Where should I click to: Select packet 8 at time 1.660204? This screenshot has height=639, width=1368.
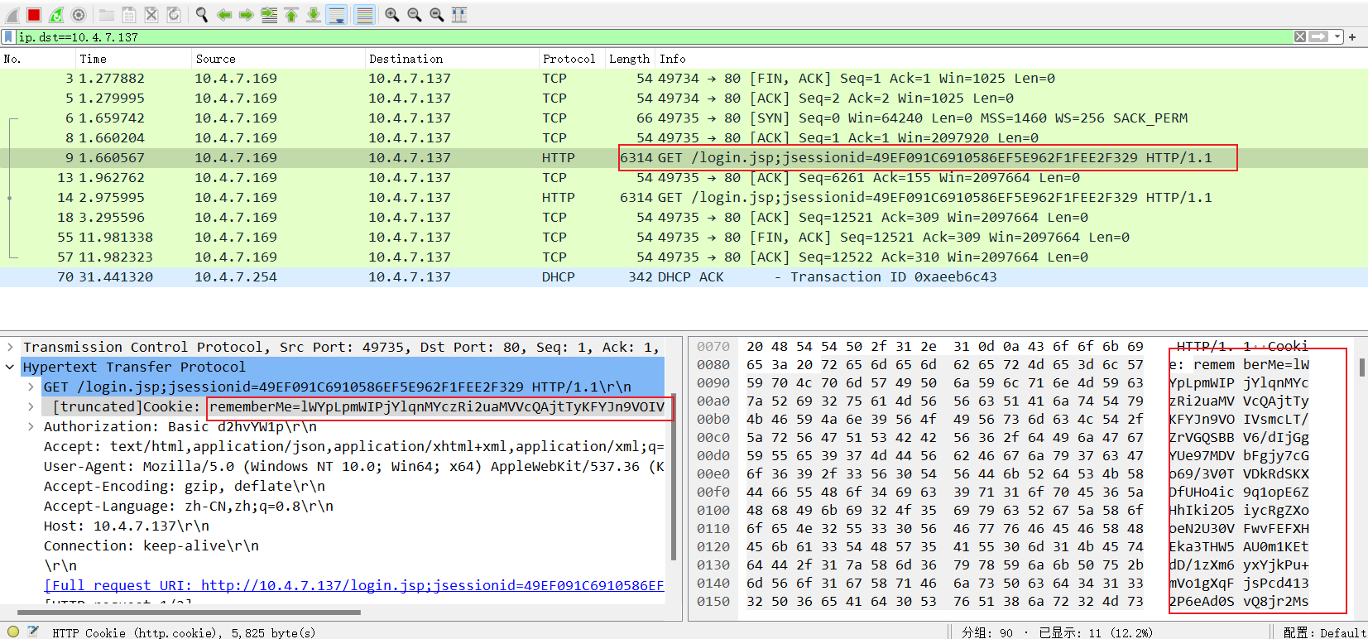point(684,138)
